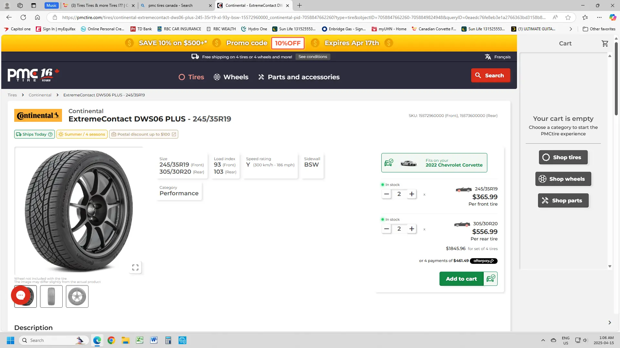The width and height of the screenshot is (620, 348).
Task: Expand the collapsed side panel chevron arrow
Action: click(610, 323)
